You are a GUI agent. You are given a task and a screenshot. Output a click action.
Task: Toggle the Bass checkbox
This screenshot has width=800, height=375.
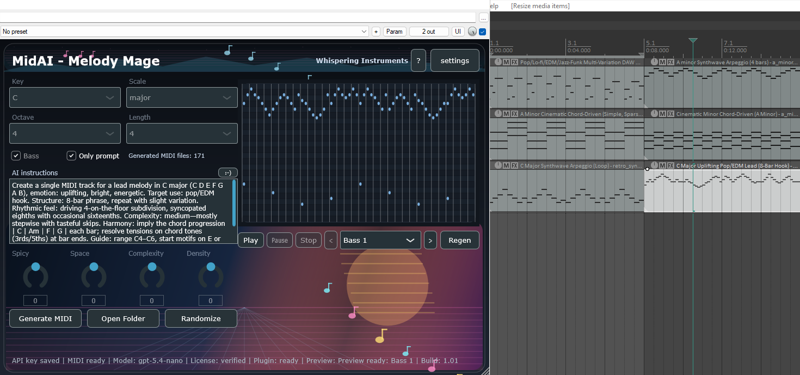click(16, 156)
